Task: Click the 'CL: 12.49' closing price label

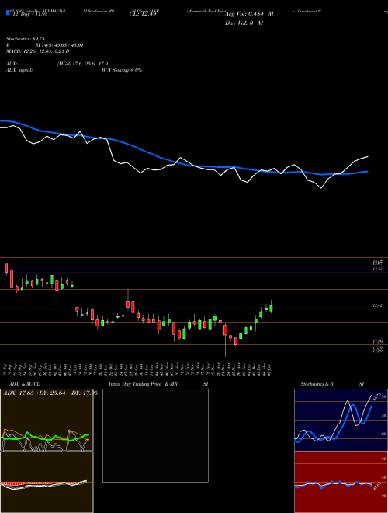Action: tap(143, 14)
